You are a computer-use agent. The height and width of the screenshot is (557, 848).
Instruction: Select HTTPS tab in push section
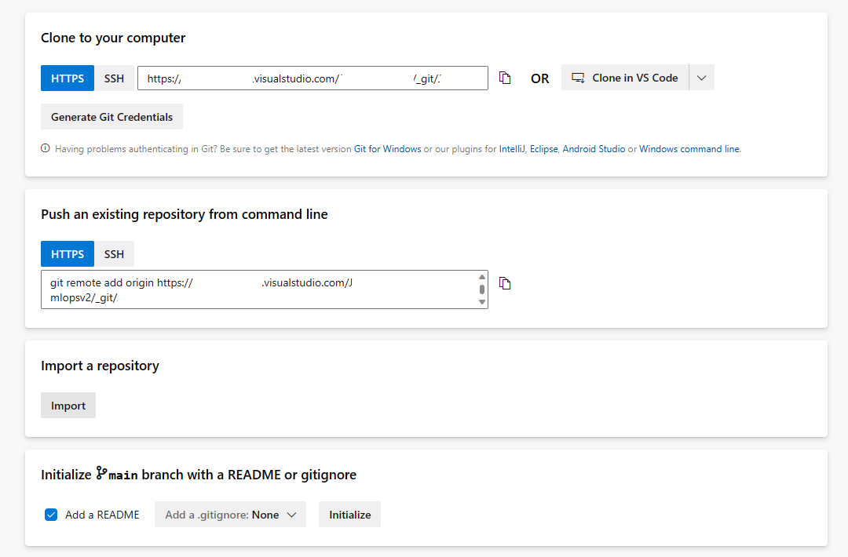coord(67,253)
